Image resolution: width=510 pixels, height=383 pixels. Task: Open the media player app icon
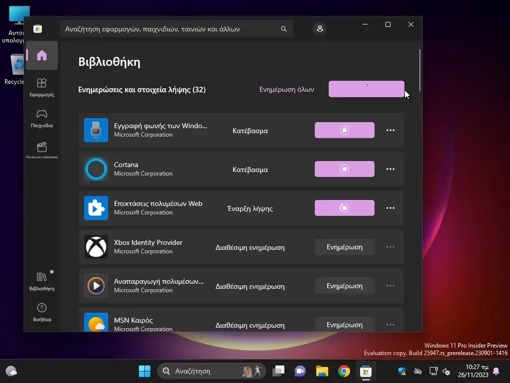(x=96, y=286)
